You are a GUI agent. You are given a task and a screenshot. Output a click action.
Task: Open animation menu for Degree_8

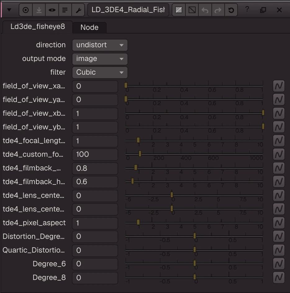click(x=279, y=277)
